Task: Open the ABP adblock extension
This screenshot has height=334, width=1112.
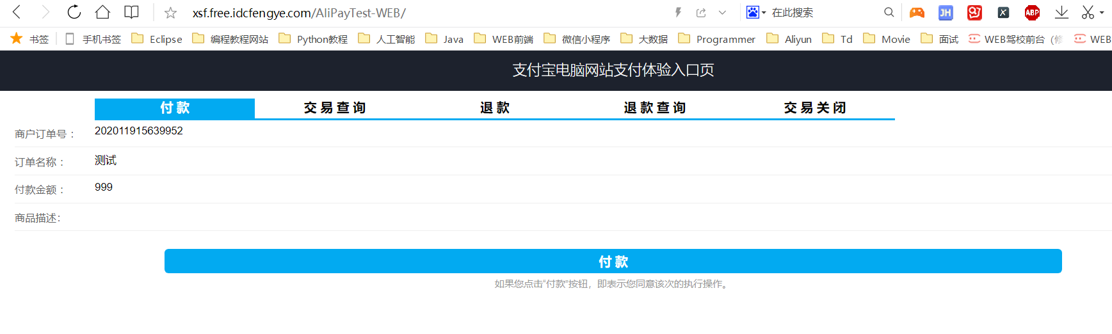Action: 1032,12
